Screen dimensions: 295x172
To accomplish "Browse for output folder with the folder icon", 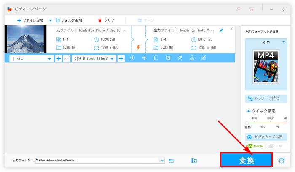I will point(172,161).
